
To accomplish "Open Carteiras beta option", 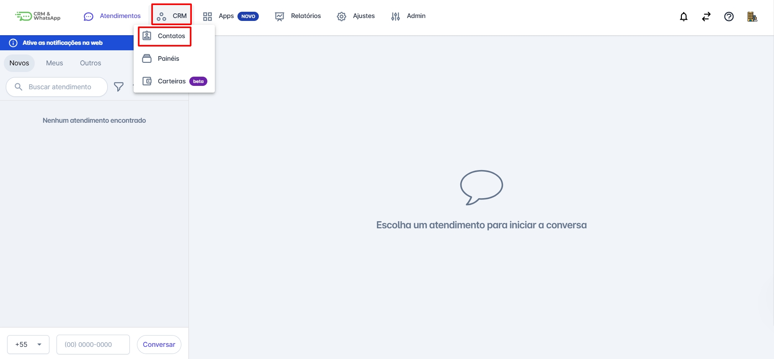I will (x=174, y=81).
